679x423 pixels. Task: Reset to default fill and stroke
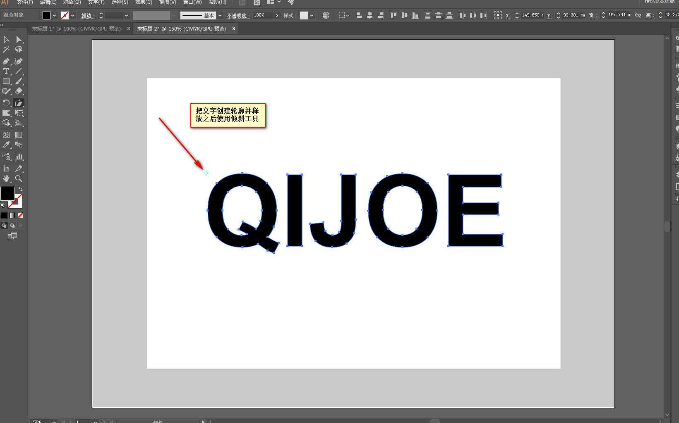coord(2,205)
